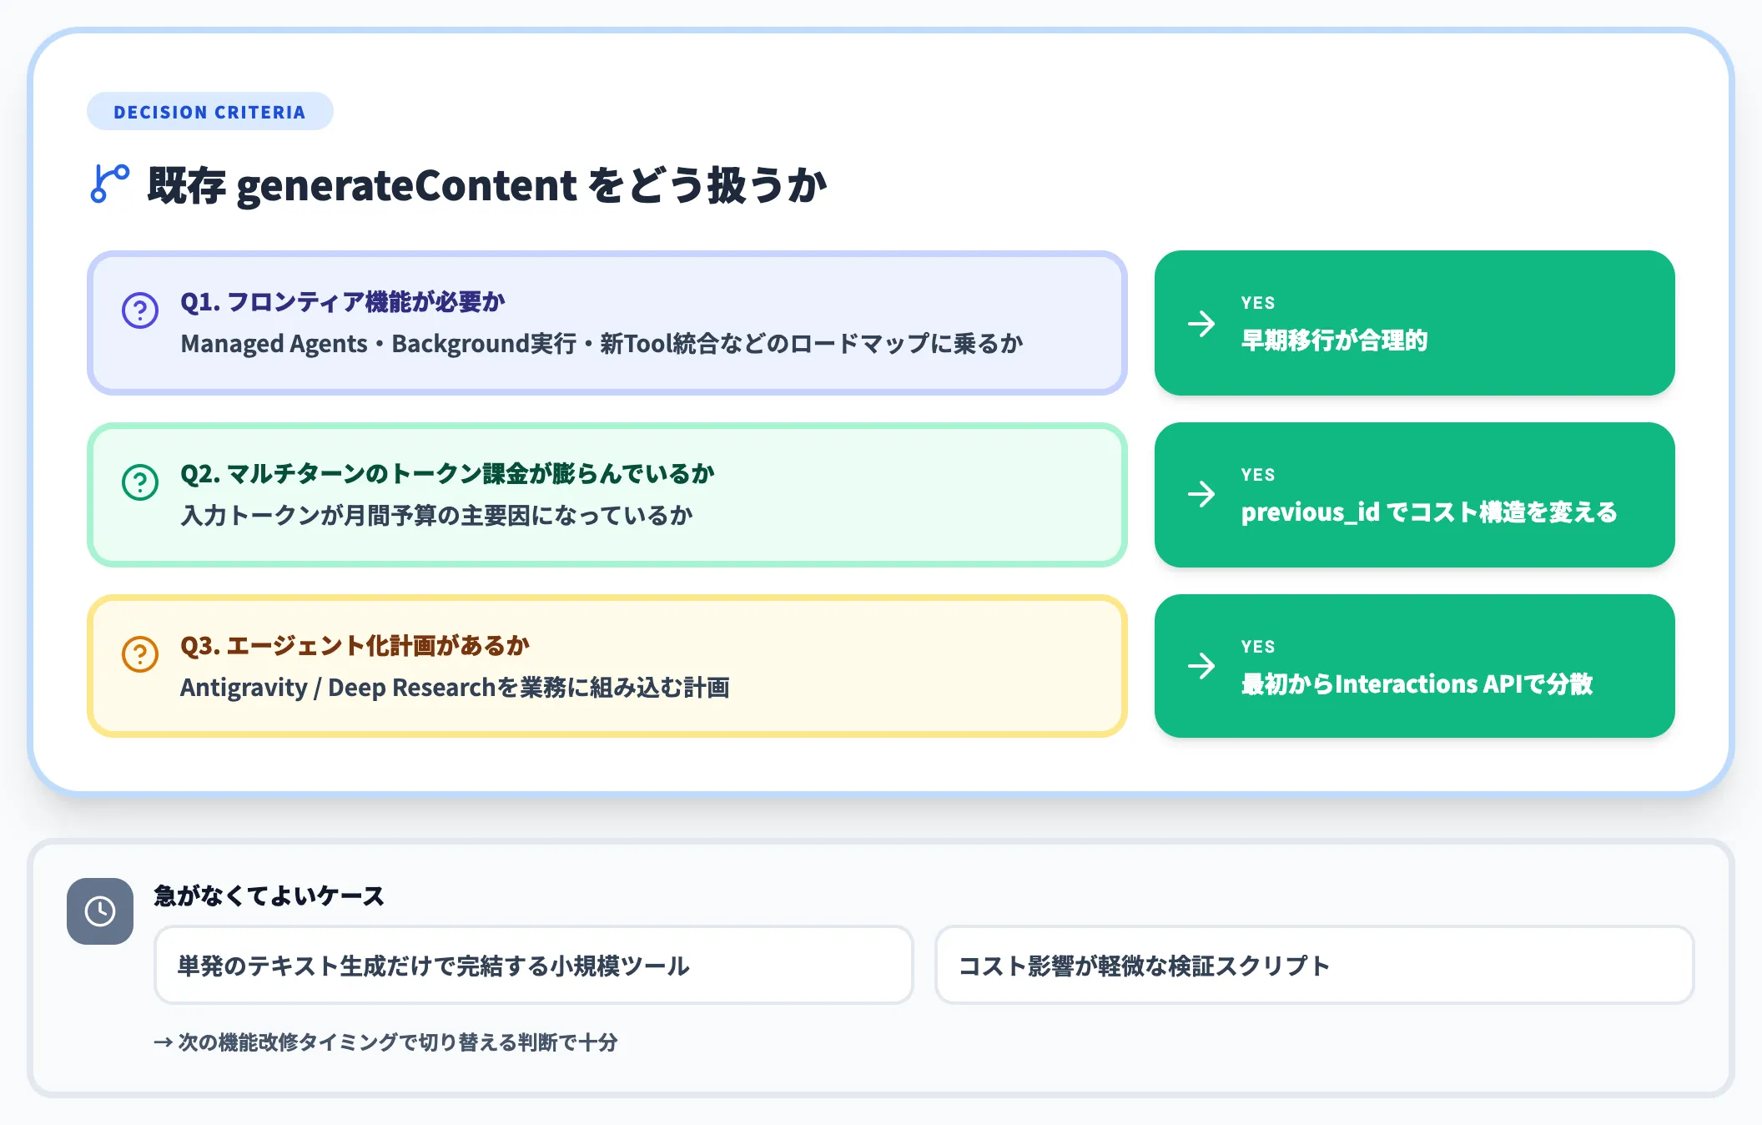This screenshot has width=1762, height=1125.
Task: Click the YES label above previous_id text
Action: (x=1257, y=475)
